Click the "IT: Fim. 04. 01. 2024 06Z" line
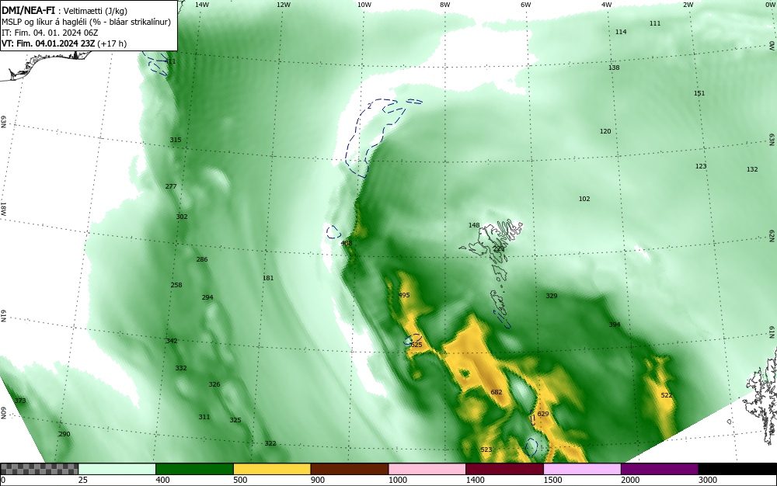The image size is (777, 486). tap(50, 33)
